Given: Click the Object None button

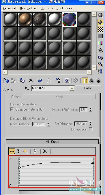Looking at the screenshot, I should tap(59, 97).
